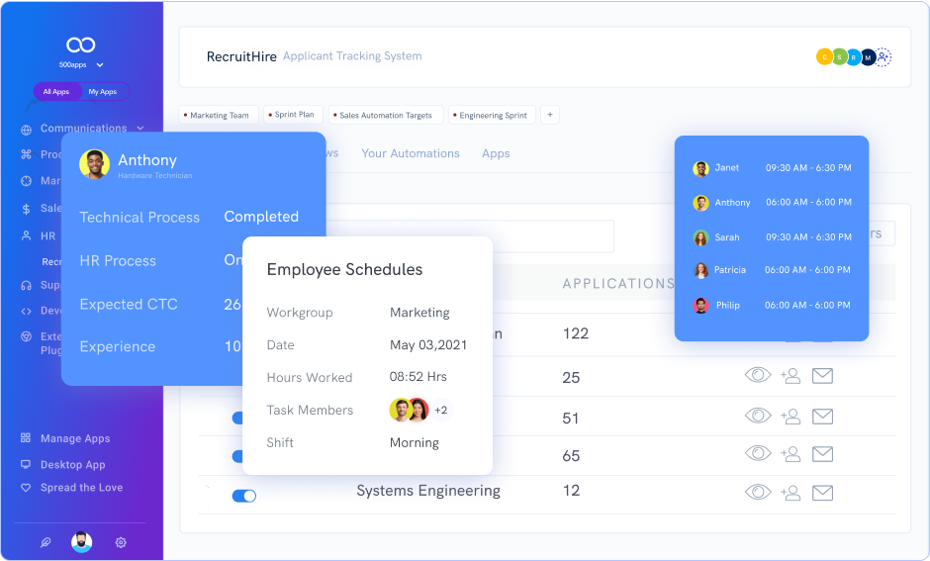View the job with 25 applications
The width and height of the screenshot is (930, 561).
[758, 375]
